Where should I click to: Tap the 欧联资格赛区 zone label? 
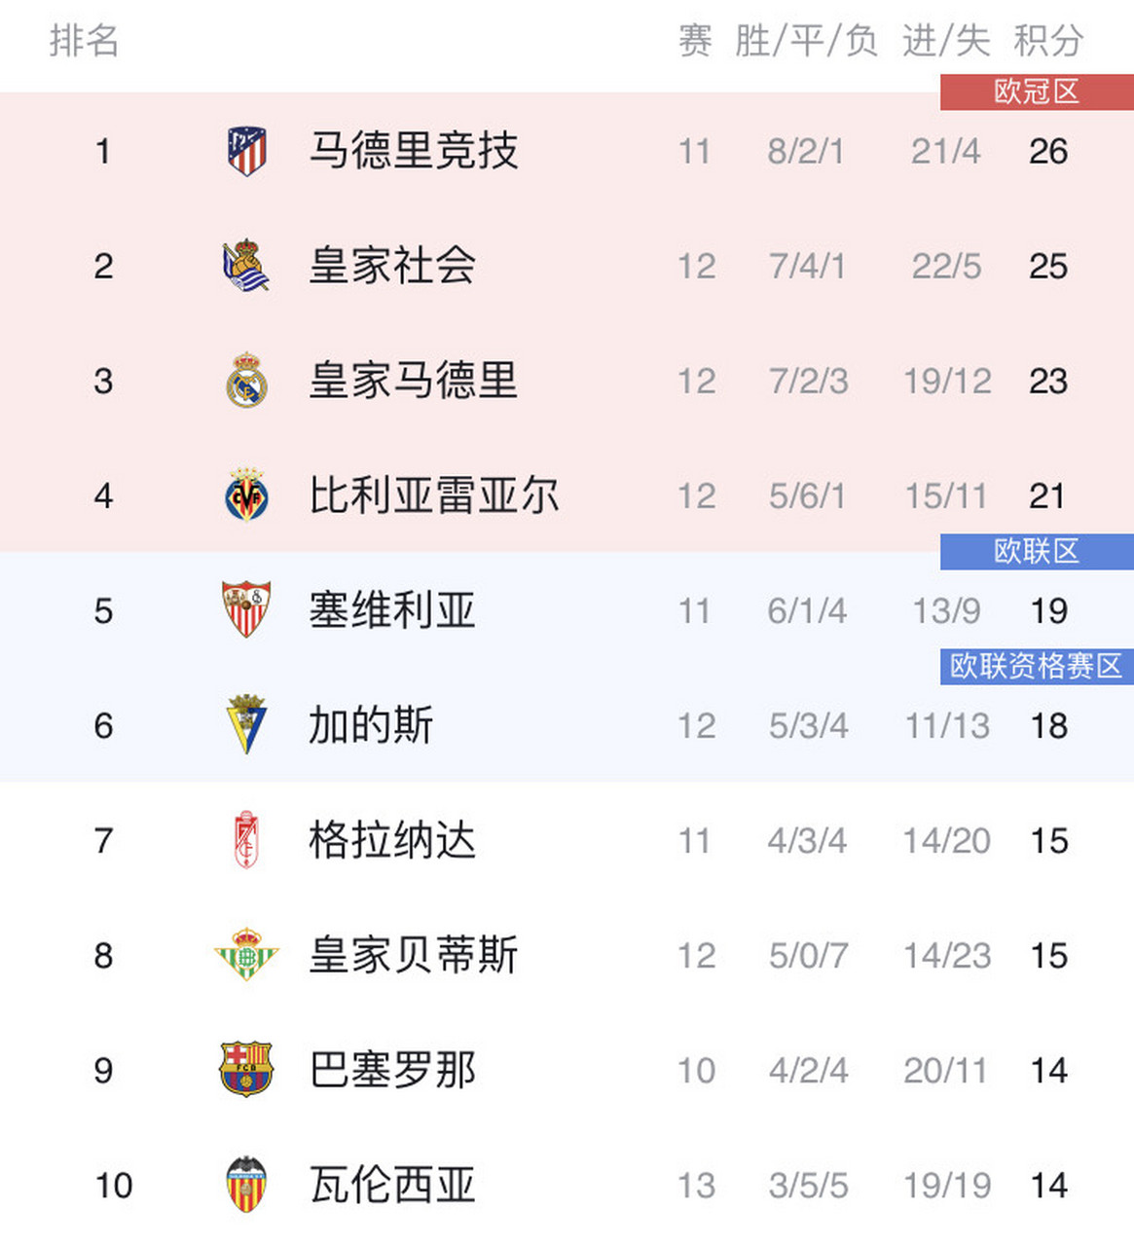point(1037,667)
